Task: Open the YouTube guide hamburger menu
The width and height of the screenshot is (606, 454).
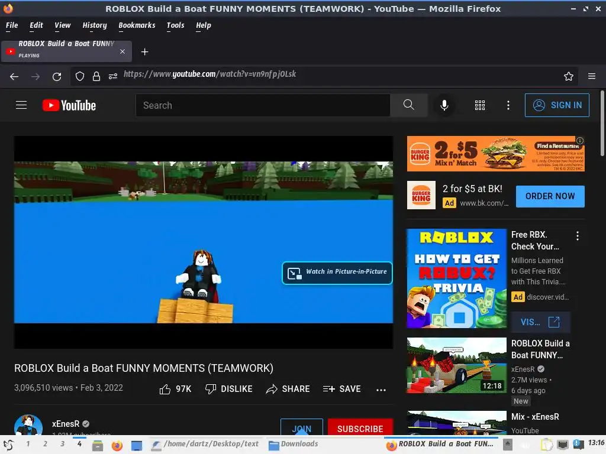Action: 21,105
